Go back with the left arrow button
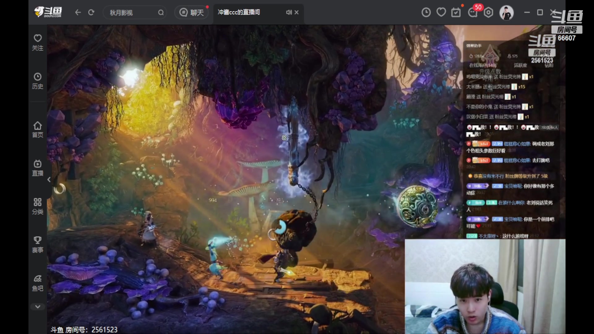Screen dimensions: 594x334 pos(78,12)
